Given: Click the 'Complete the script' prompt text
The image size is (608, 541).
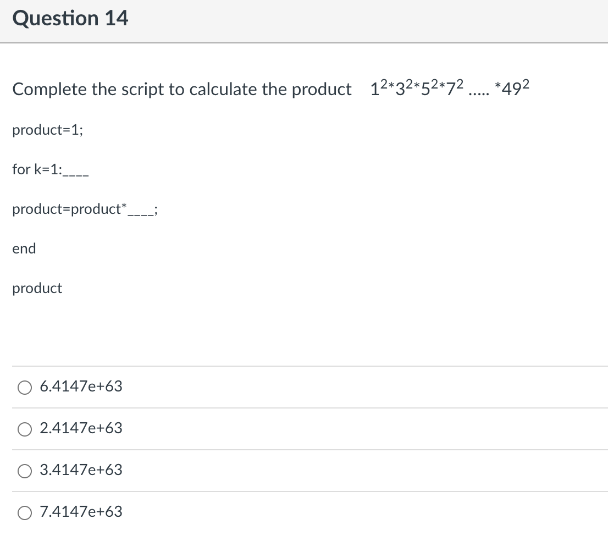Looking at the screenshot, I should pyautogui.click(x=182, y=90).
